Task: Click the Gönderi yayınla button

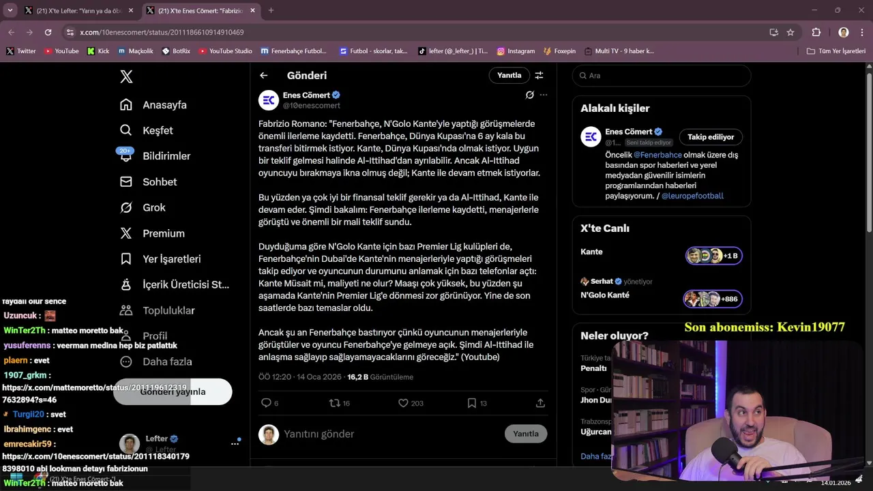Action: tap(173, 391)
